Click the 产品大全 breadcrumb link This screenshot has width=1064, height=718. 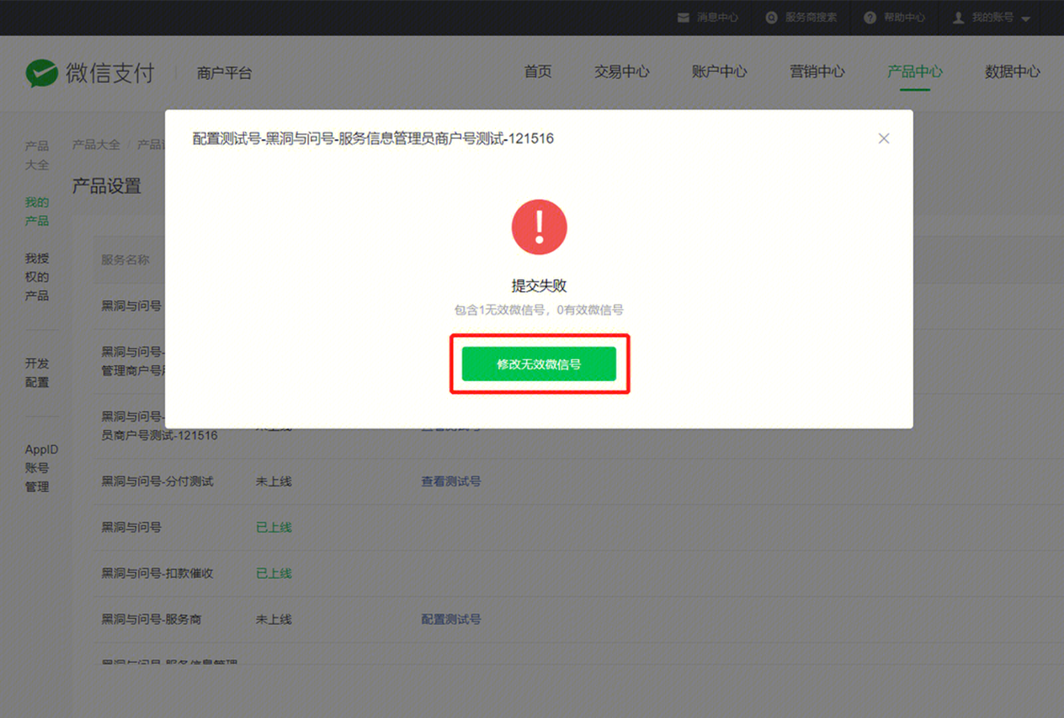pos(96,144)
